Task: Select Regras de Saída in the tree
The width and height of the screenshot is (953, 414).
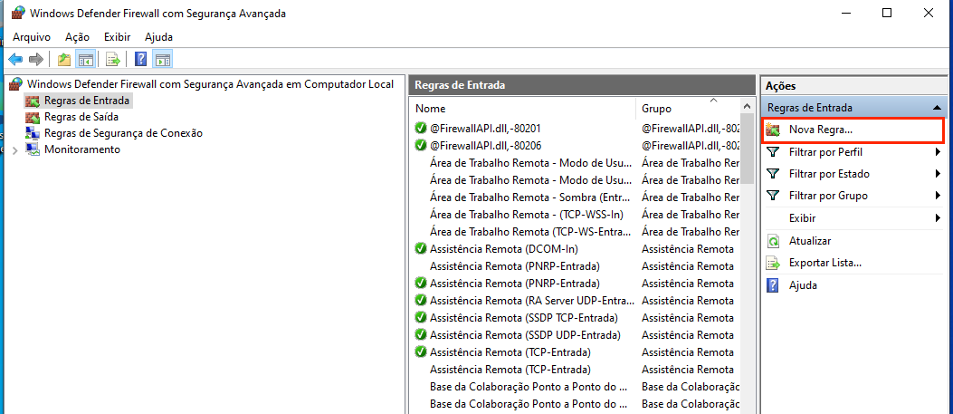Action: coord(81,117)
